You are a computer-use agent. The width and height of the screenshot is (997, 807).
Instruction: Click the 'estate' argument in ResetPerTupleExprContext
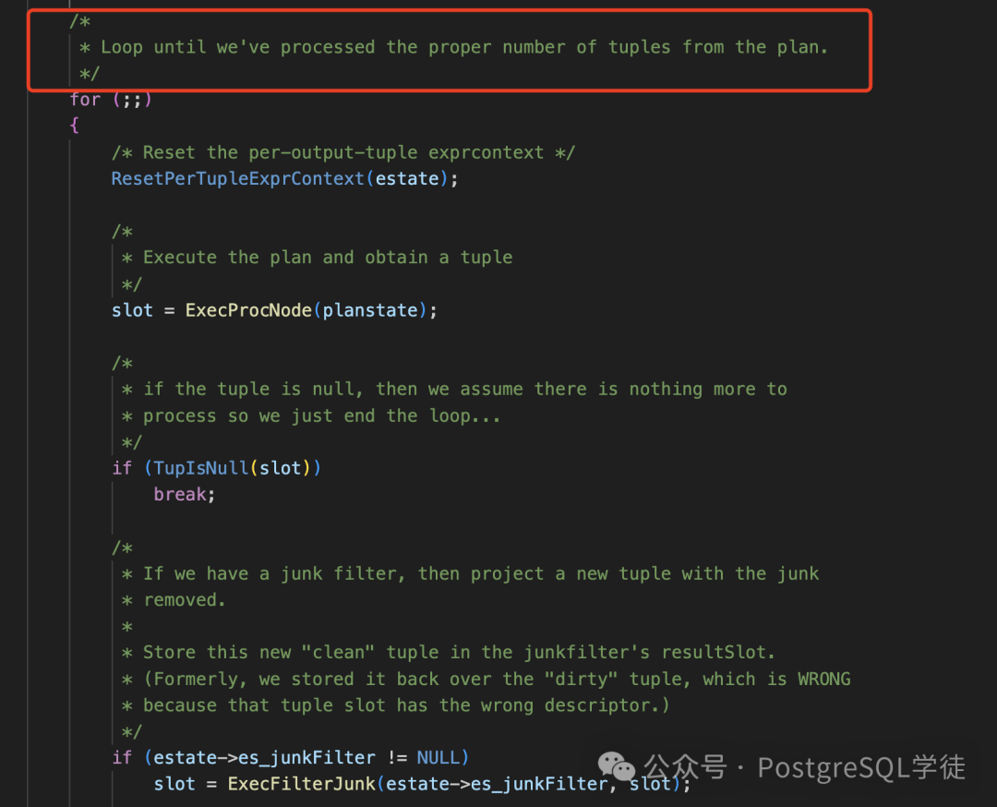point(407,179)
